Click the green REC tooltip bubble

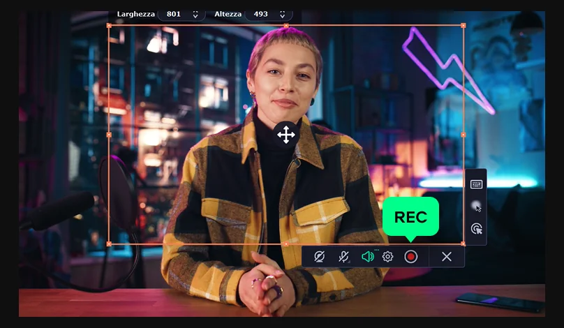[410, 216]
